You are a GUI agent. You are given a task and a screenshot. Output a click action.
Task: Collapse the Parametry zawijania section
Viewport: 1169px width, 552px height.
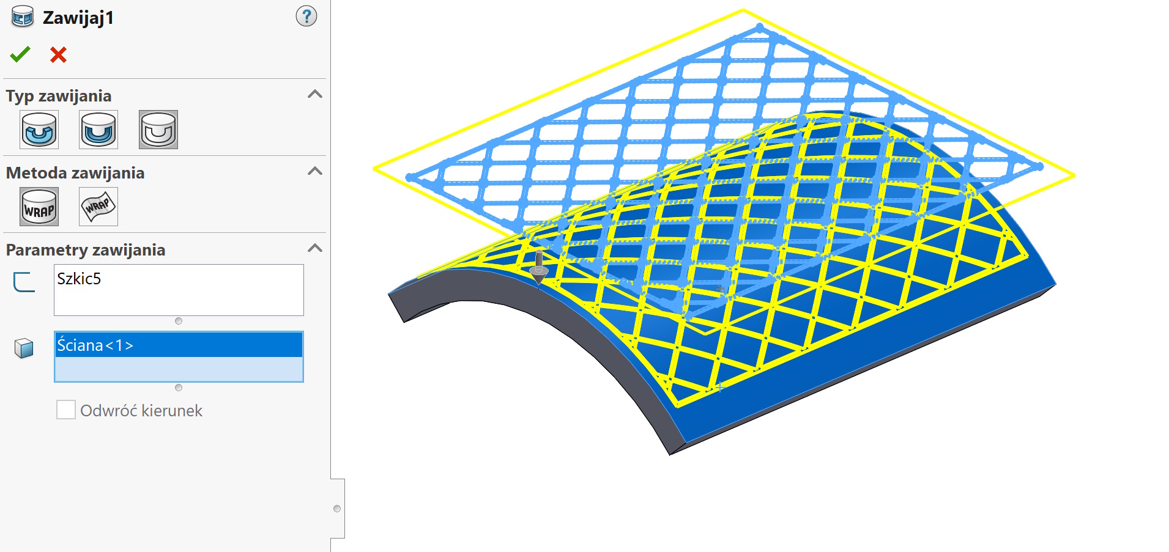(x=316, y=248)
